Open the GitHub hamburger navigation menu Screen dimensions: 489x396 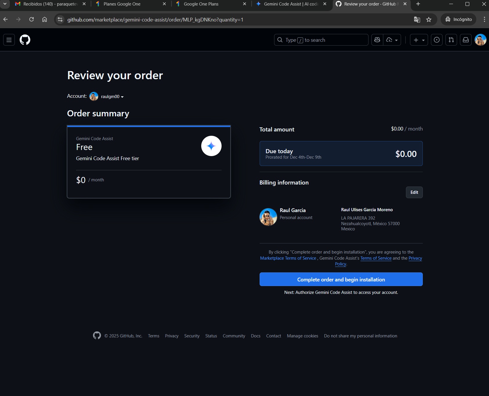coord(9,40)
